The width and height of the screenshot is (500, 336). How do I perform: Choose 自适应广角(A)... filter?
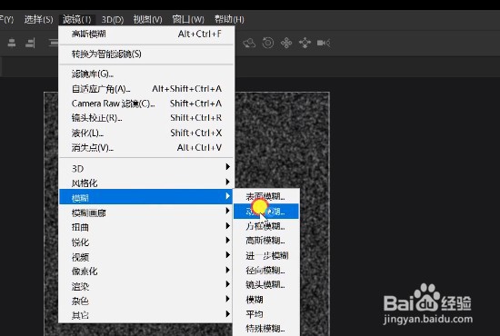[146, 88]
